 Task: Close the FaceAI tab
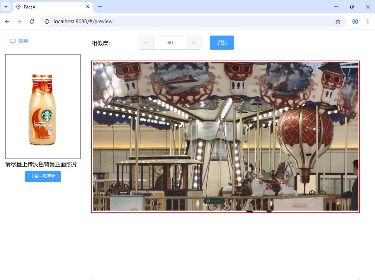pyautogui.click(x=88, y=7)
